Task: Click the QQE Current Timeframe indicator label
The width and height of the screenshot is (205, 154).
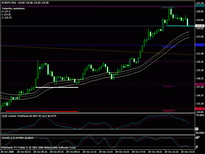Action: 29,116
